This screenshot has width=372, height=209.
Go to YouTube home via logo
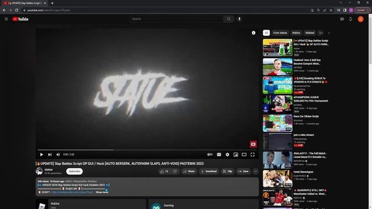tap(20, 19)
